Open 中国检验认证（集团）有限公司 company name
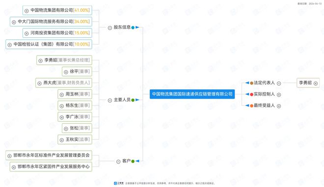 (43, 44)
